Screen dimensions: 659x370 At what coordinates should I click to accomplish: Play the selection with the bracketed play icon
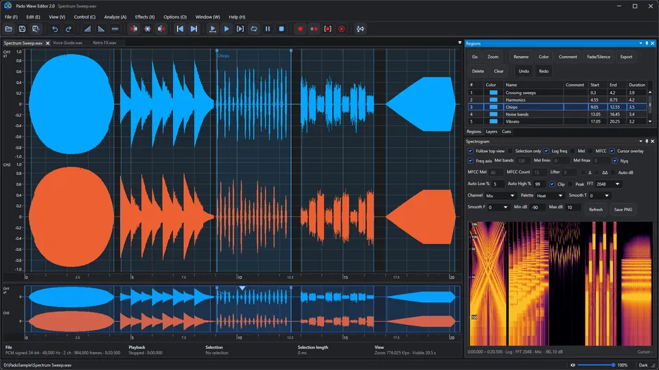tap(240, 29)
